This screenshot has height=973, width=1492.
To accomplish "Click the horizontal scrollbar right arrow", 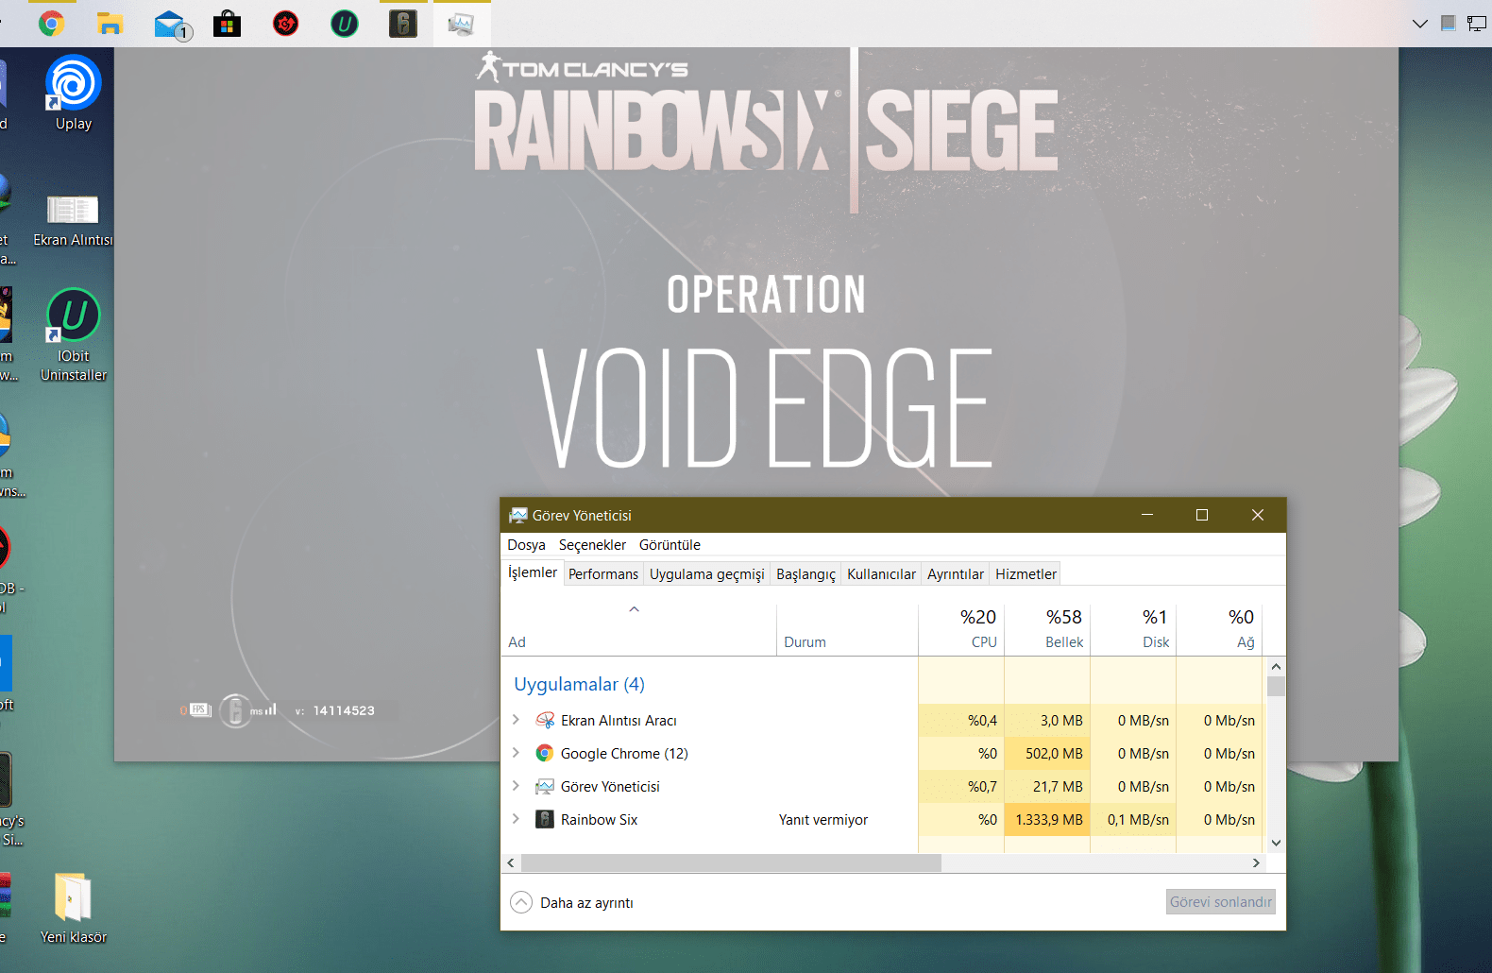I will (1256, 862).
